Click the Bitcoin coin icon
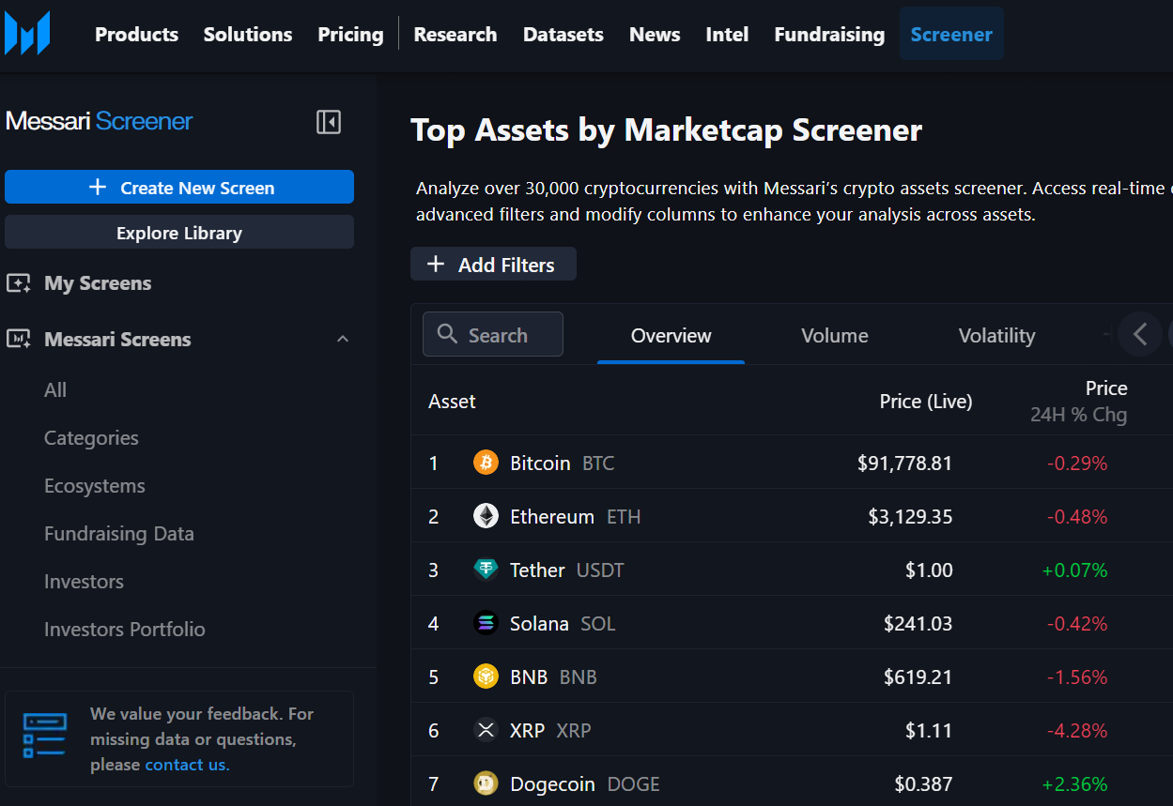1173x806 pixels. (486, 463)
